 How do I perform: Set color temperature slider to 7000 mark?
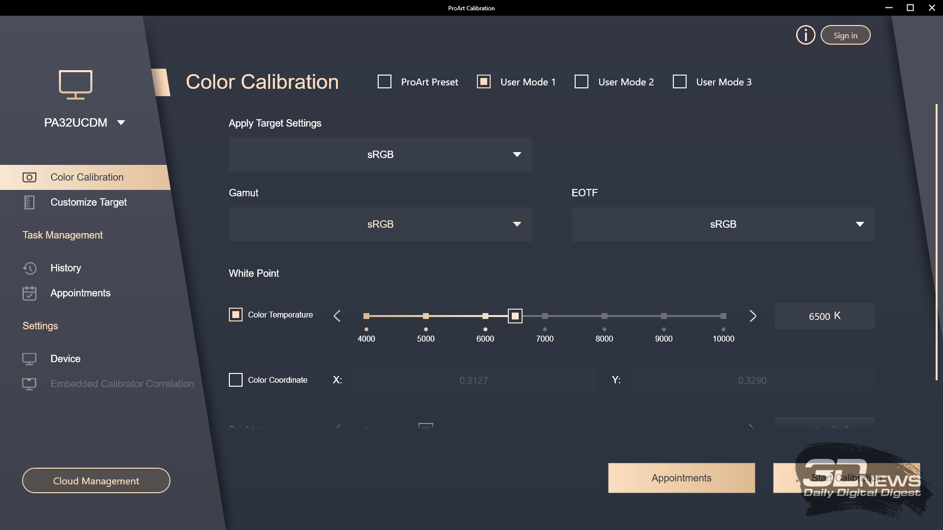[545, 316]
